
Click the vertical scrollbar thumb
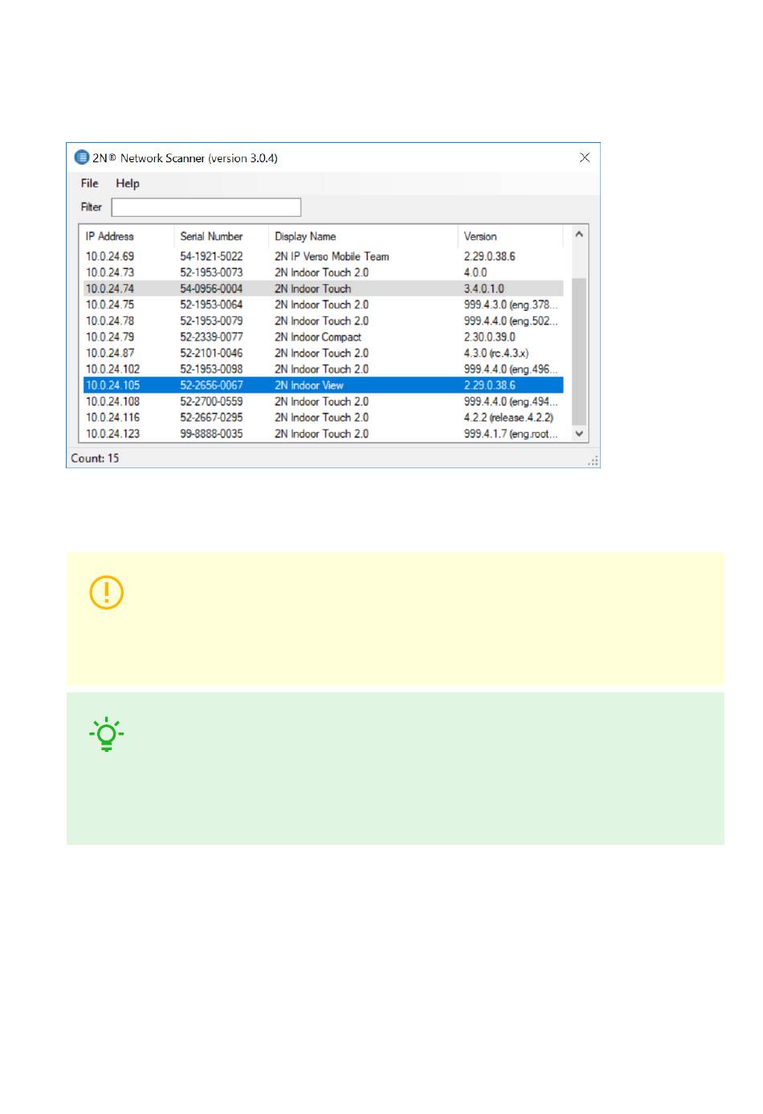[x=579, y=351]
